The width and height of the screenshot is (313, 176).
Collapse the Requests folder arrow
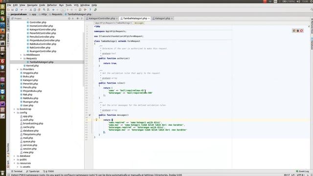coord(21,59)
